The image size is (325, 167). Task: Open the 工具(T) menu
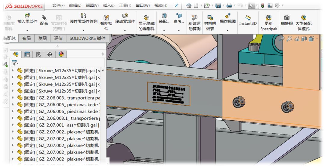click(125, 6)
